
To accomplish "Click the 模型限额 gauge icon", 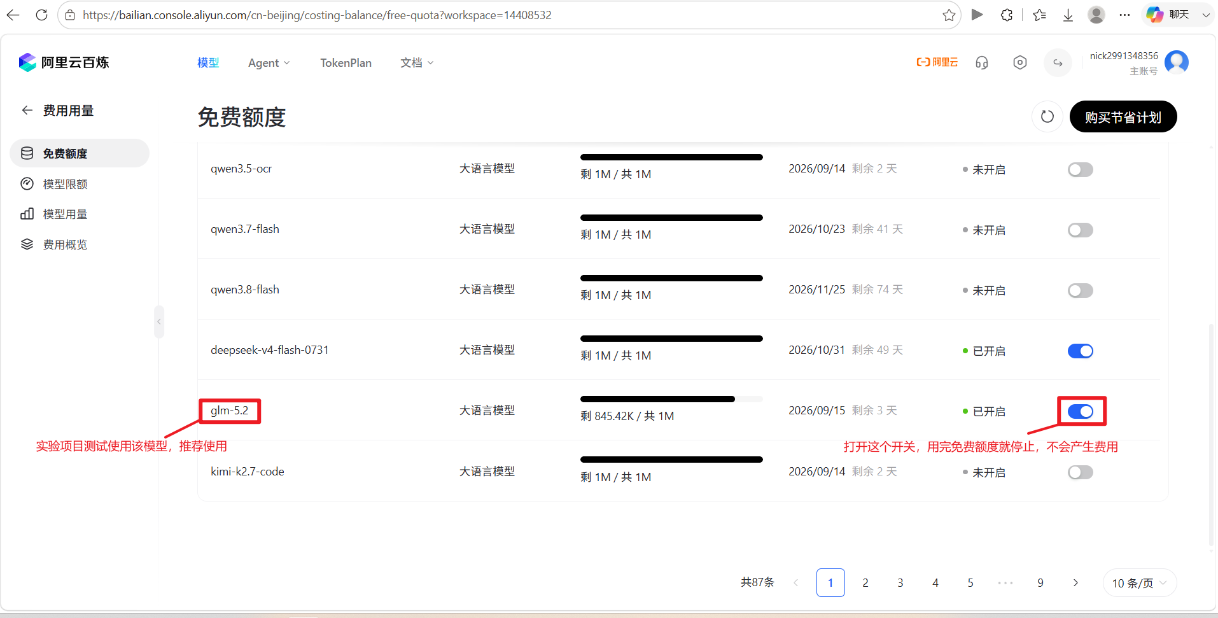I will 27,184.
